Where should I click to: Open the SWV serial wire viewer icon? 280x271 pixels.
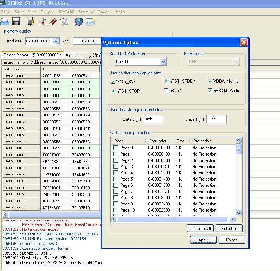[90, 22]
